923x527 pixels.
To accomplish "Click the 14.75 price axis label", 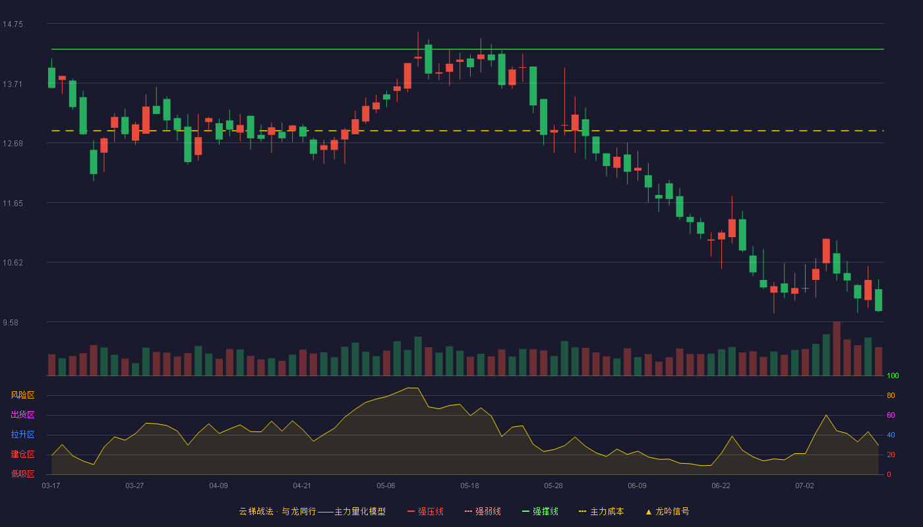I will coord(13,24).
